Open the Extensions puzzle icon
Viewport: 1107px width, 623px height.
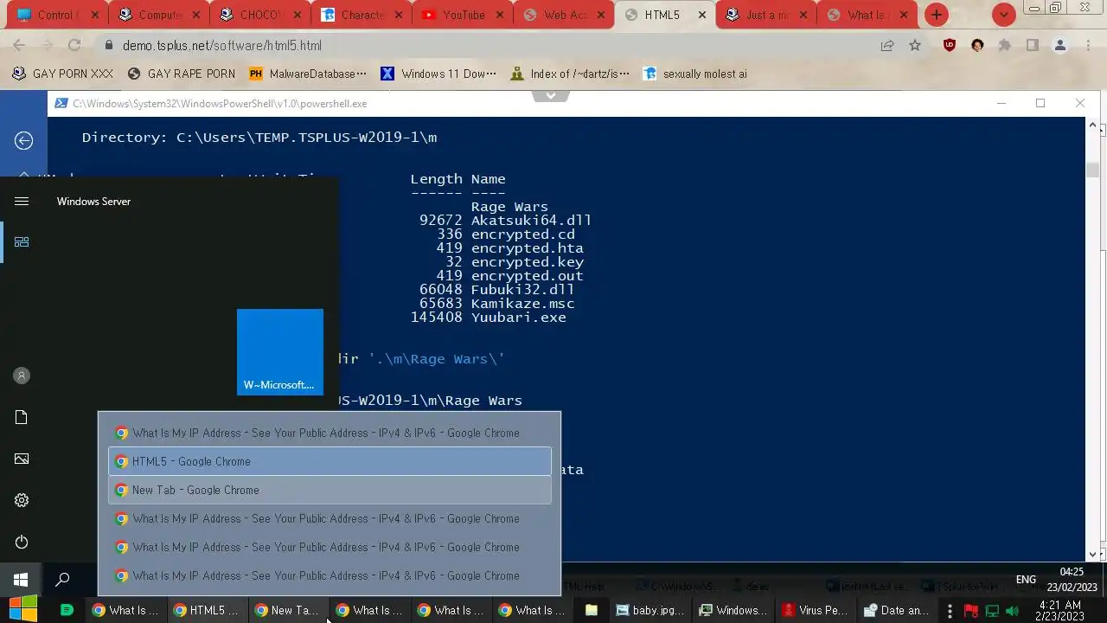(1005, 45)
